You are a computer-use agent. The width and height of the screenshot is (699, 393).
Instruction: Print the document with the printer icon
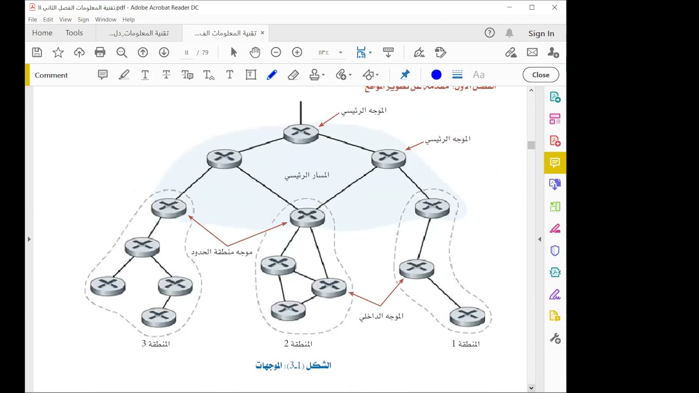pos(100,52)
